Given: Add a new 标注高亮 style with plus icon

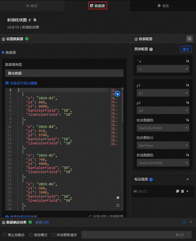Looking at the screenshot, I should (x=151, y=180).
